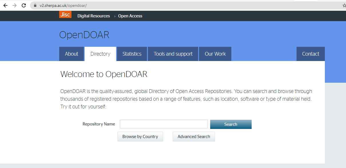This screenshot has height=168, width=346.
Task: Open the Our Work tab
Action: (x=215, y=54)
